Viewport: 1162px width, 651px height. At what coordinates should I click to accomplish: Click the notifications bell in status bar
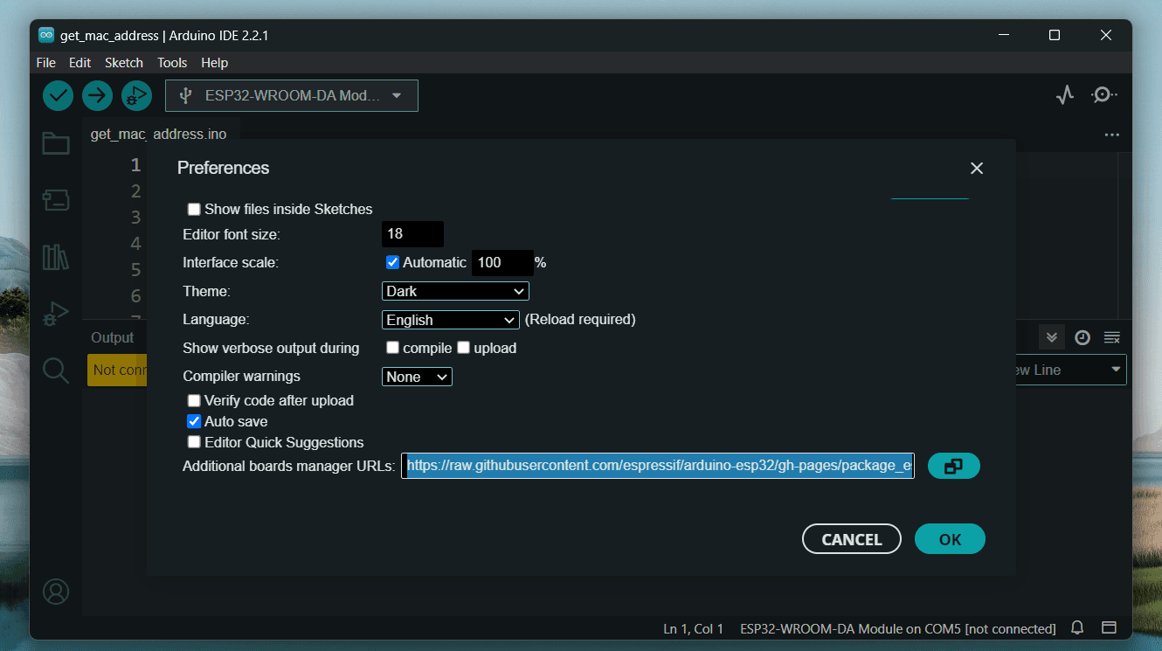click(x=1077, y=627)
